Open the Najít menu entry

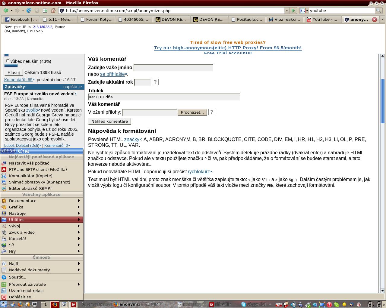42,263
